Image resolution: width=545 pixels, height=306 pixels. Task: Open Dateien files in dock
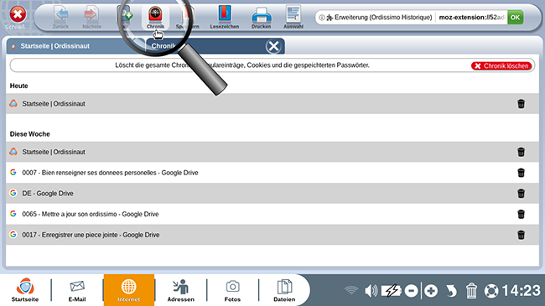point(284,290)
